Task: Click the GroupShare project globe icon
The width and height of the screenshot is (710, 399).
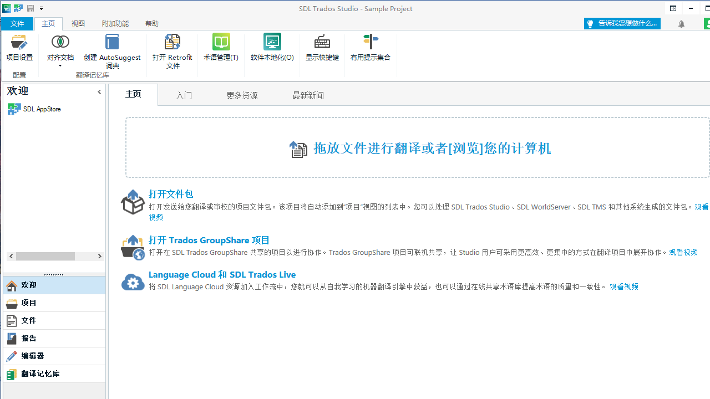Action: [133, 247]
